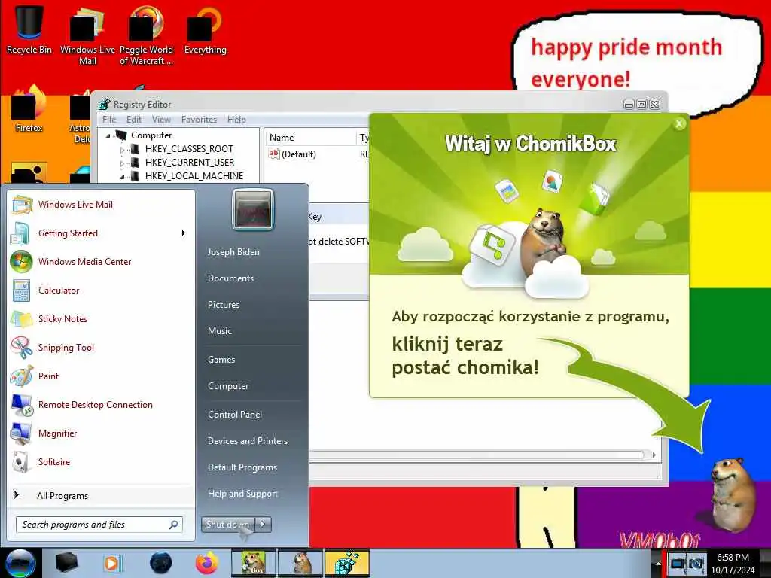The image size is (771, 578).
Task: Open the Shut down options arrow
Action: click(x=263, y=524)
